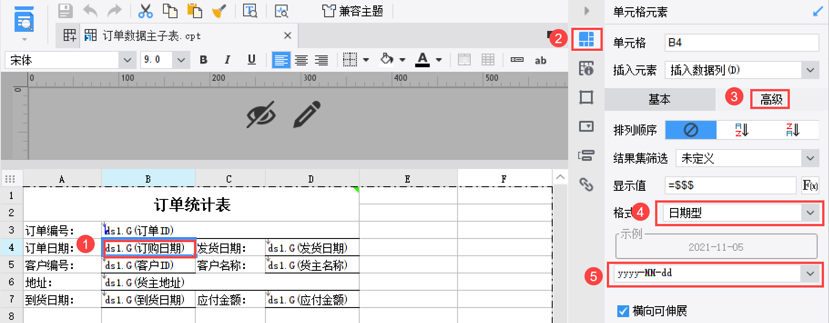This screenshot has height=323, width=829.
Task: Click the report preview search icon
Action: (281, 10)
